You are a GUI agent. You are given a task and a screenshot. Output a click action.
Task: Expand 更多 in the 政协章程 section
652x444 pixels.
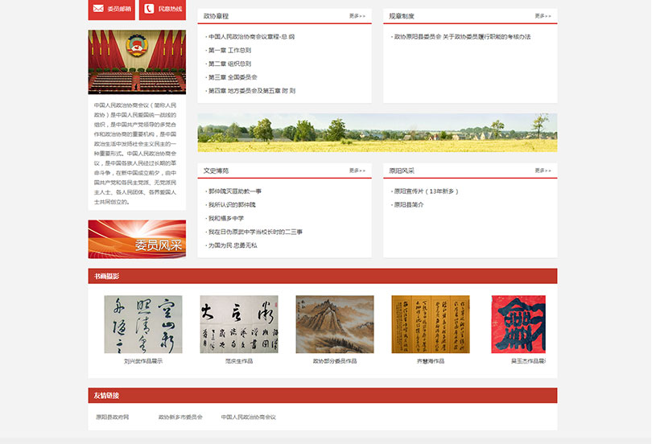click(x=357, y=16)
